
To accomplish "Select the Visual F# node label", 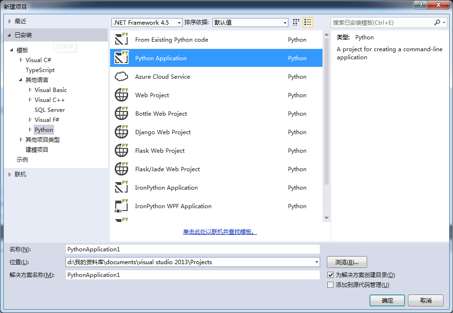I will pyautogui.click(x=47, y=120).
